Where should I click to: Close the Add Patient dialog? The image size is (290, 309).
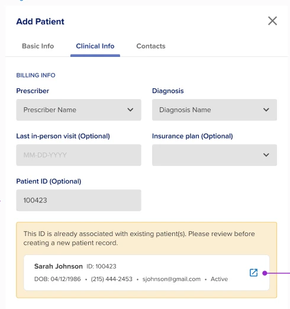pos(272,21)
